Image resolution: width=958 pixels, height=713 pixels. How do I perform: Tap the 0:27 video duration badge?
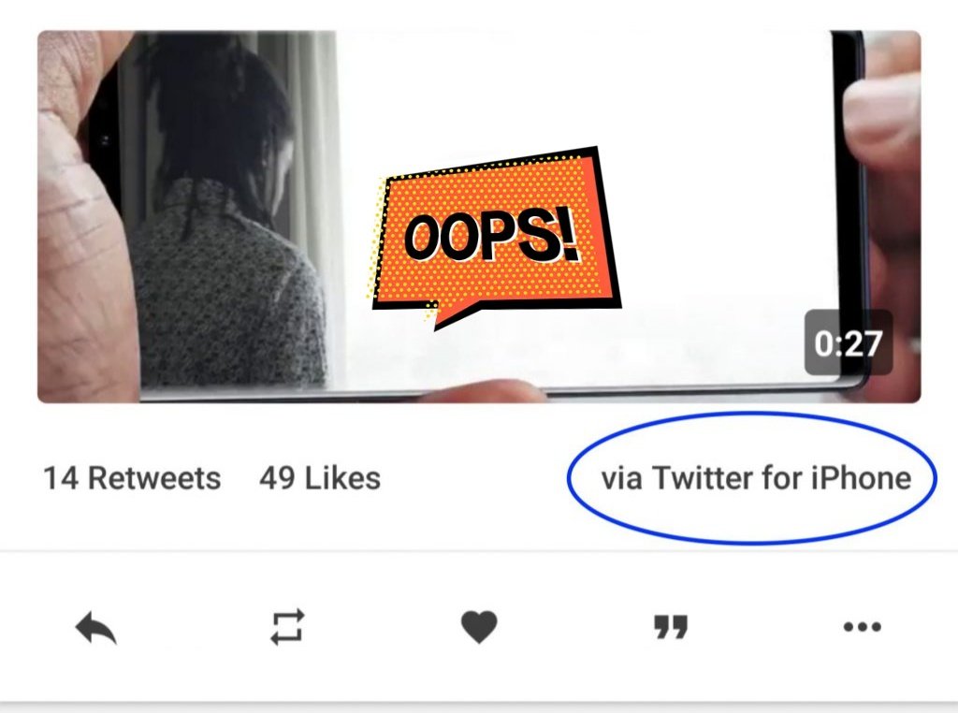pyautogui.click(x=849, y=342)
